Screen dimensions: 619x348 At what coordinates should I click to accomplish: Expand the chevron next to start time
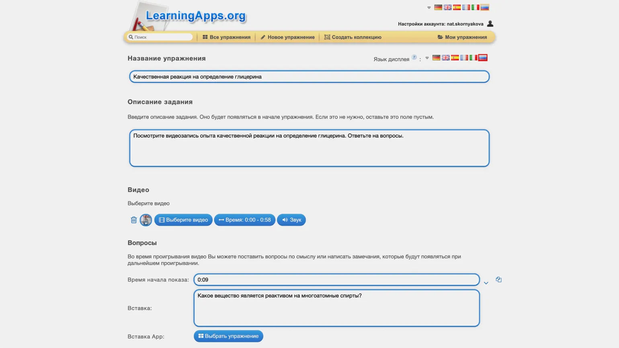486,283
